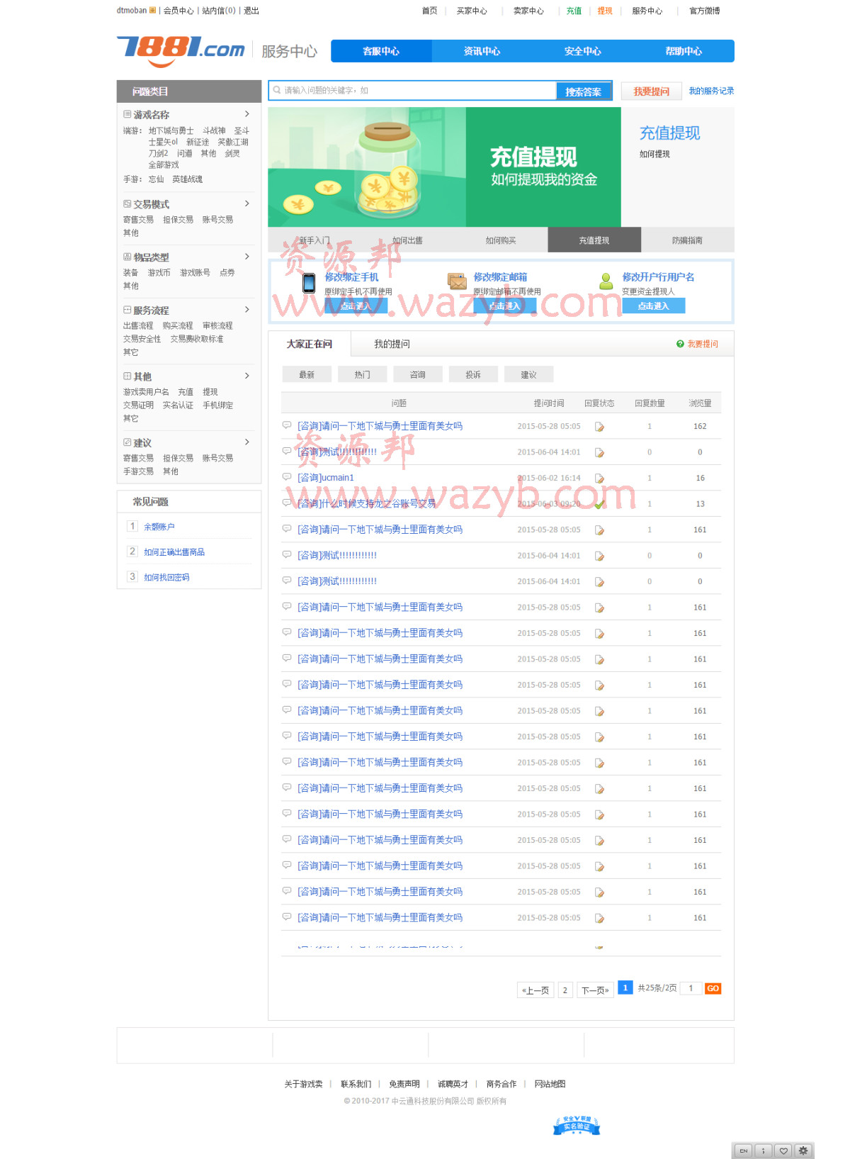The image size is (850, 1159).
Task: Click the red 我要提问 button
Action: coord(652,91)
